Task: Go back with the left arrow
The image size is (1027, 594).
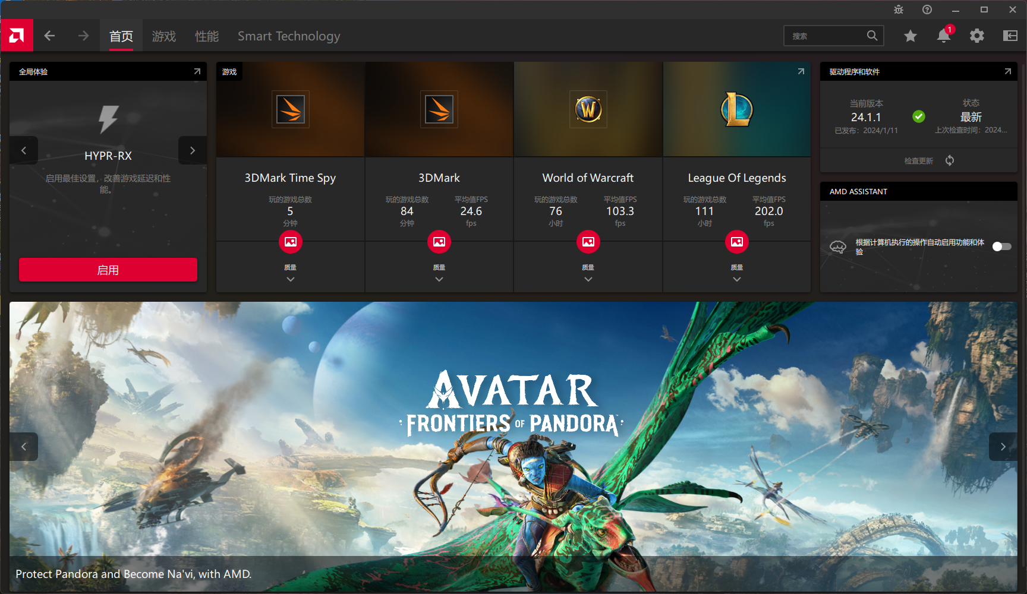Action: 50,36
